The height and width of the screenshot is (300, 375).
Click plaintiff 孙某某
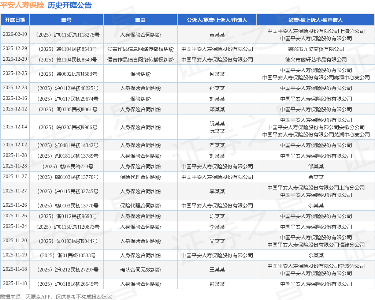pyautogui.click(x=217, y=89)
